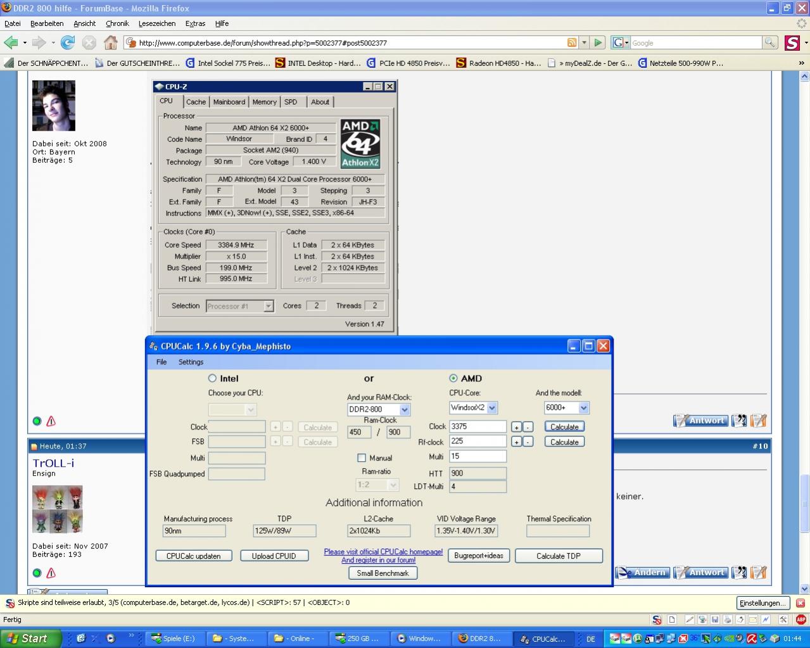Click the Multi field showing 15
Viewport: 810px width, 648px height.
pyautogui.click(x=478, y=457)
